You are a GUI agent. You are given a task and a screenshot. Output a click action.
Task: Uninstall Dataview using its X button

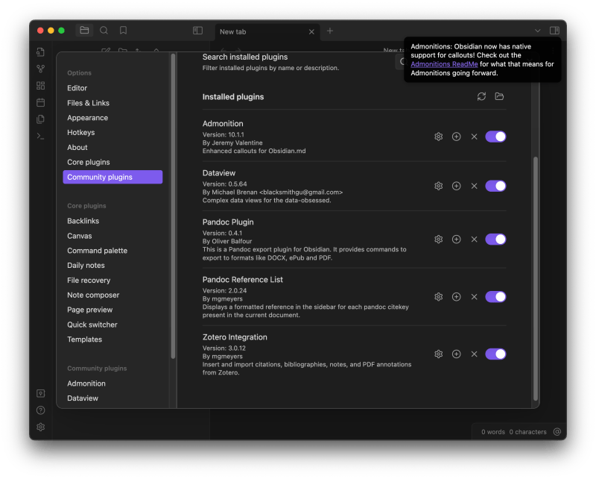click(474, 186)
